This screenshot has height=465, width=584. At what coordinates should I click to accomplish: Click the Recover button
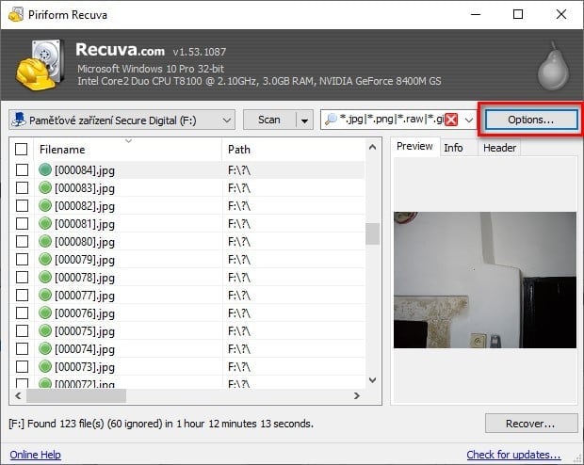click(530, 424)
